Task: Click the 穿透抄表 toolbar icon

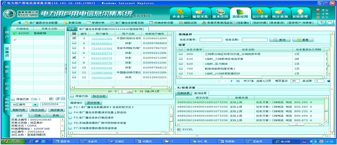Action: [96, 23]
